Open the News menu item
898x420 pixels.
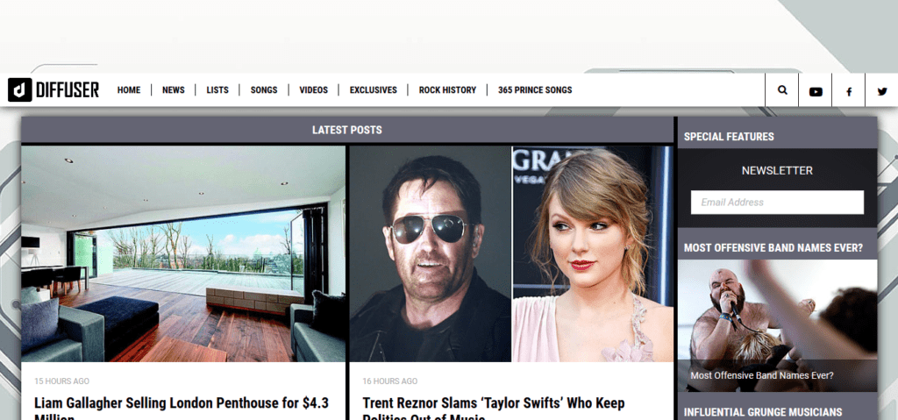coord(173,90)
